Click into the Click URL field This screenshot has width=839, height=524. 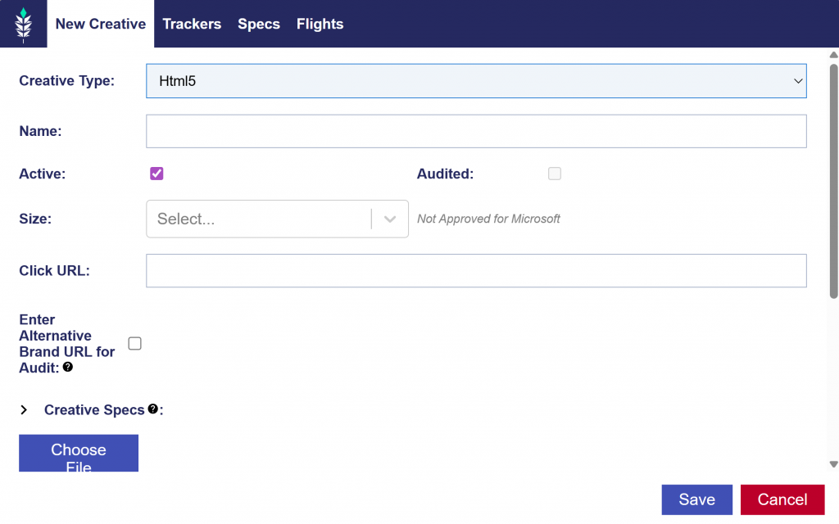[476, 271]
